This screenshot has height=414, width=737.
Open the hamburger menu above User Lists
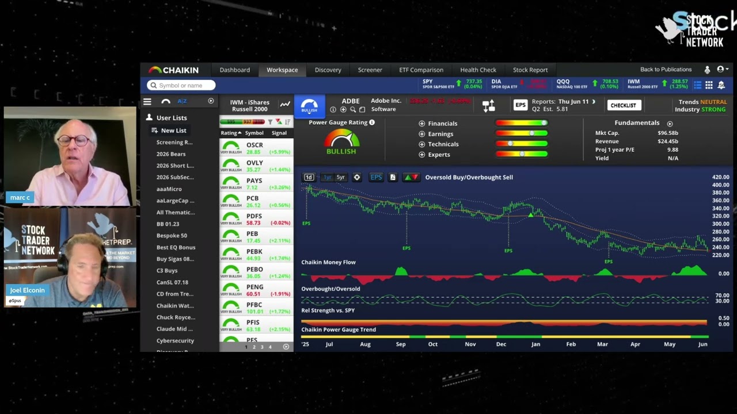click(x=147, y=102)
